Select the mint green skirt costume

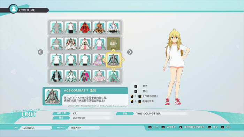pyautogui.click(x=113, y=76)
